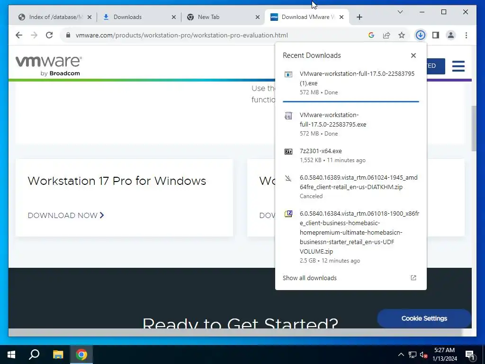Image resolution: width=485 pixels, height=364 pixels.
Task: Click the icon for VMware-workstation-full (1).exe
Action: click(288, 74)
